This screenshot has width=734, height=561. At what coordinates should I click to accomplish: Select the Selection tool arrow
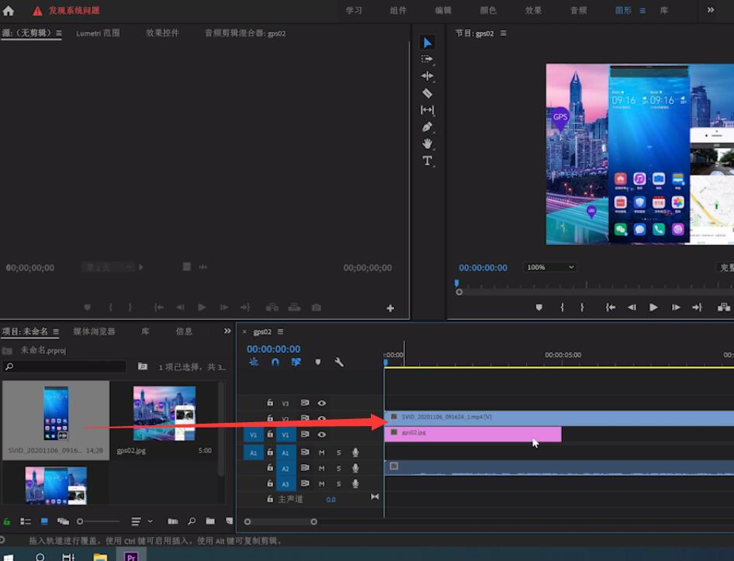(x=428, y=43)
